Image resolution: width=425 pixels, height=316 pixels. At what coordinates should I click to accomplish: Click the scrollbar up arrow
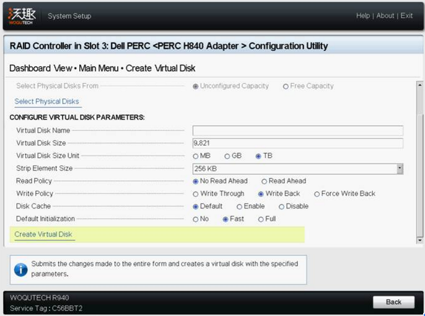click(419, 85)
